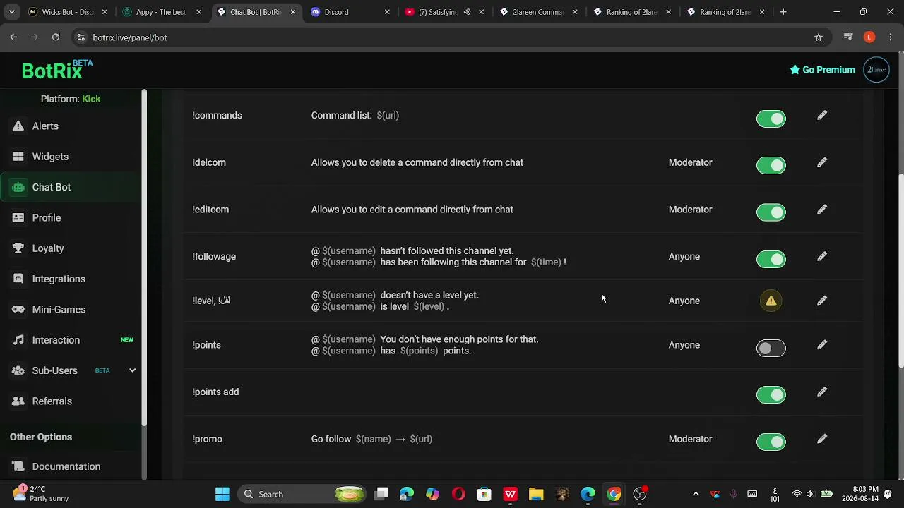Open the Mini-Games section
Screen dimensions: 904x508
(x=71, y=309)
